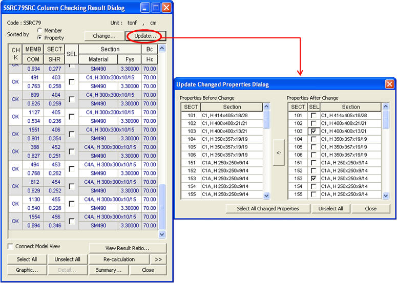This screenshot has width=397, height=283.
Task: Expand dialog with the >> button
Action: 158,259
